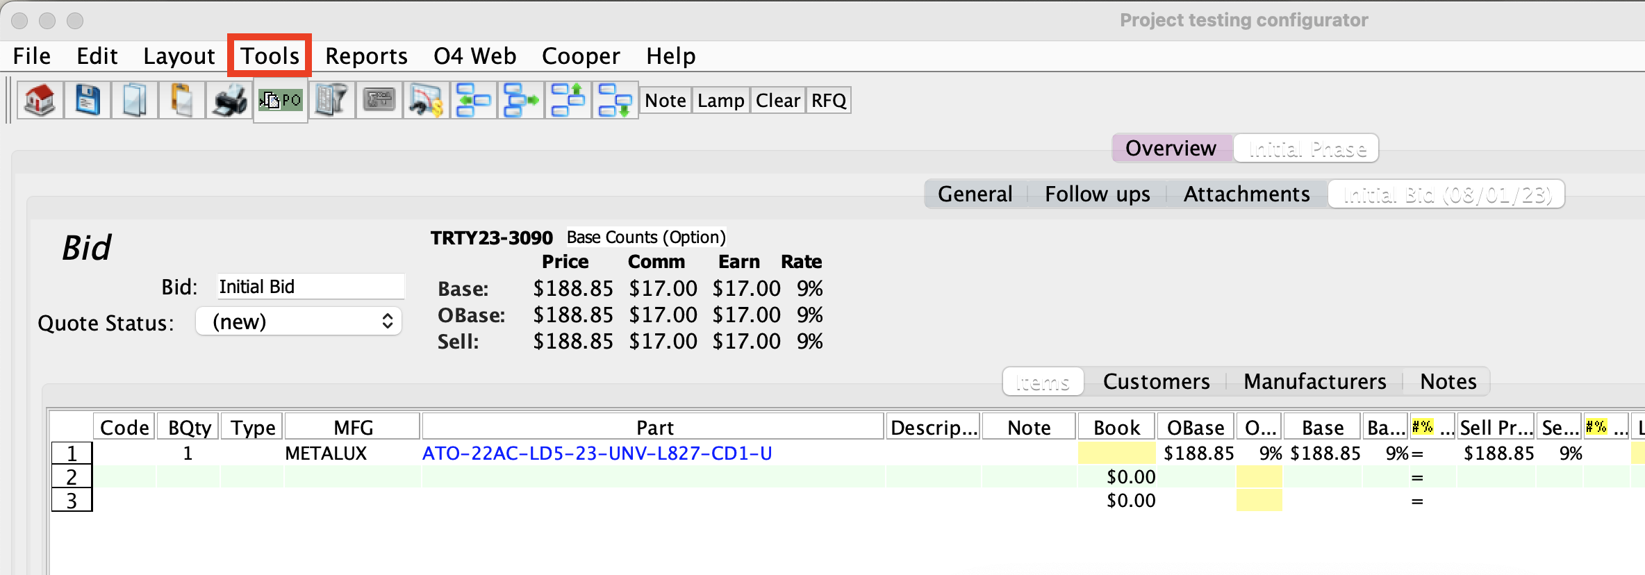Click TRTY23-3090 project number text
This screenshot has width=1645, height=575.
pyautogui.click(x=492, y=238)
